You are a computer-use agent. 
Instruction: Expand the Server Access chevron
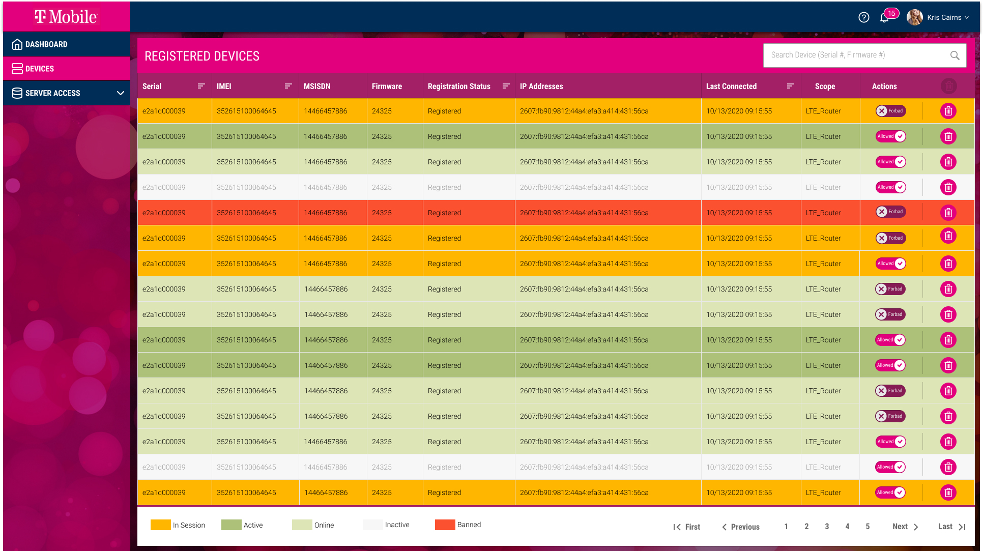pyautogui.click(x=120, y=93)
